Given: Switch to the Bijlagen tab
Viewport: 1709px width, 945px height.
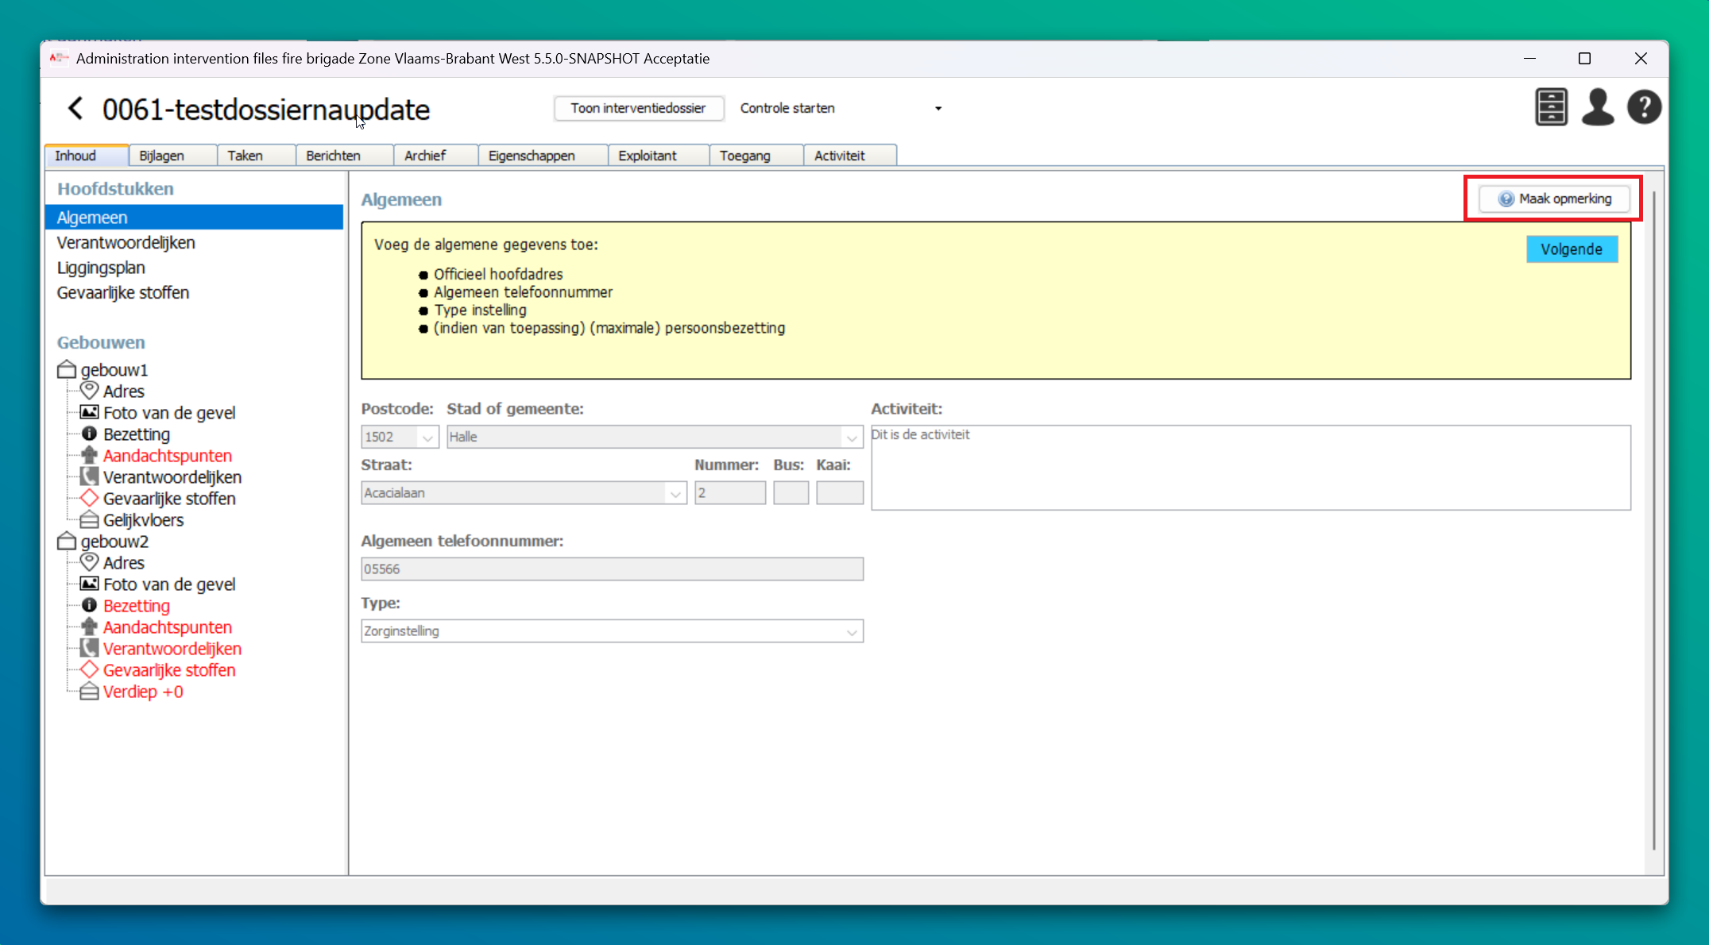Looking at the screenshot, I should (x=172, y=156).
